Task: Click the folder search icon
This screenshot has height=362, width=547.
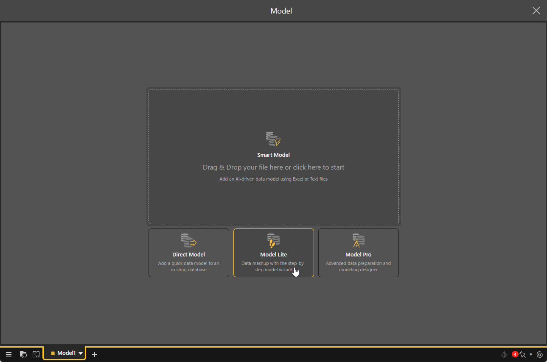Action: pyautogui.click(x=23, y=354)
